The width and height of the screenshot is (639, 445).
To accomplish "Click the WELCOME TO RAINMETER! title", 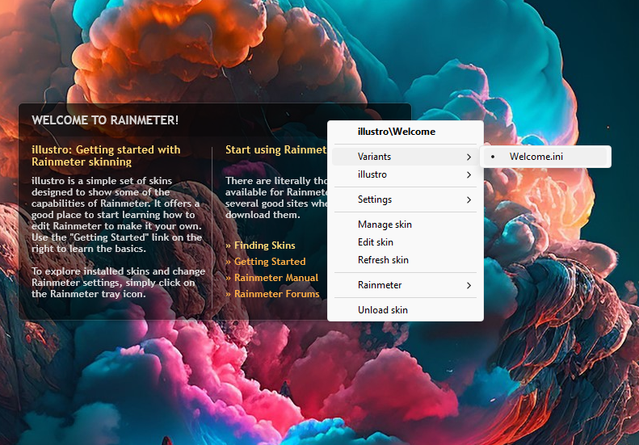I will 105,120.
